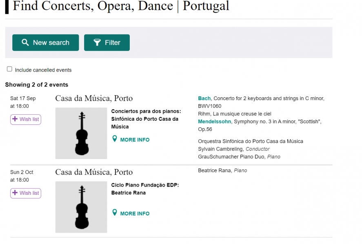Open the Filter options
This screenshot has width=362, height=244.
107,43
